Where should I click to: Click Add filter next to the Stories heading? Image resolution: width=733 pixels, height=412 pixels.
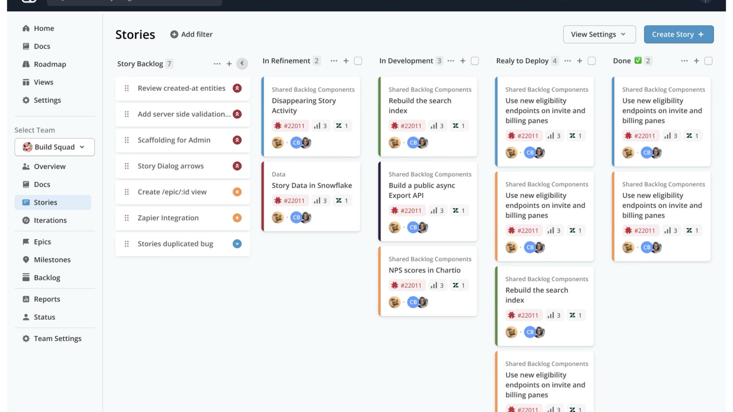(x=191, y=34)
